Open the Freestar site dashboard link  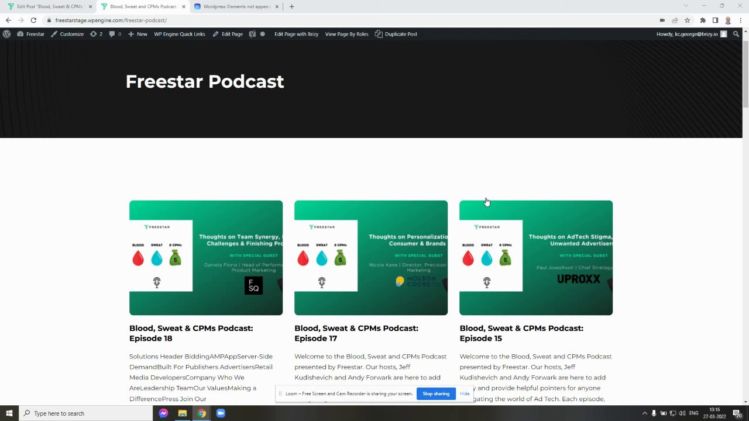pyautogui.click(x=30, y=34)
